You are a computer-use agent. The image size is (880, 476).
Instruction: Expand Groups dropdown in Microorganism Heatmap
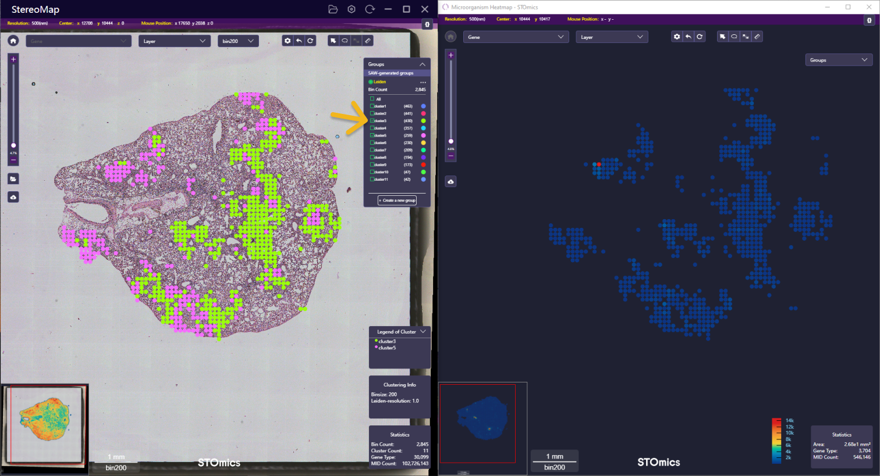pyautogui.click(x=838, y=60)
